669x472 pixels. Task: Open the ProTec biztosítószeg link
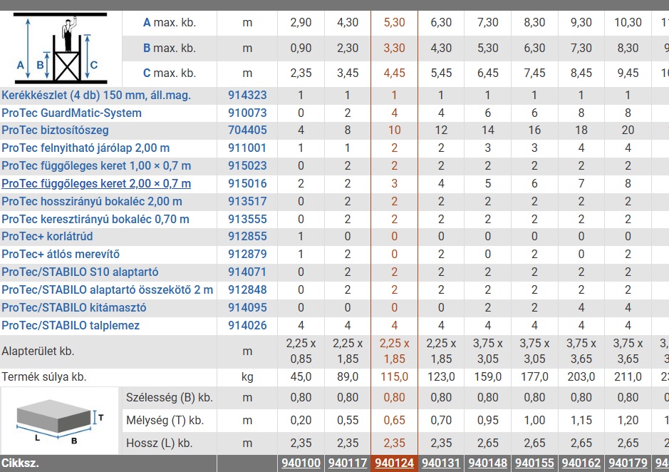55,130
